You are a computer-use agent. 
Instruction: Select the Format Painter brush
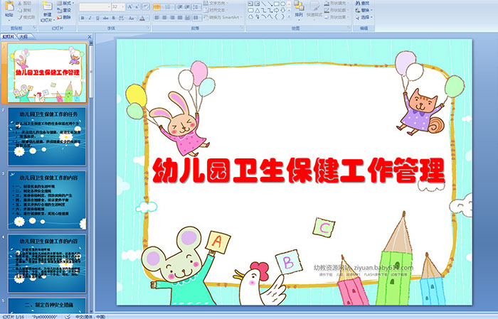pos(20,17)
